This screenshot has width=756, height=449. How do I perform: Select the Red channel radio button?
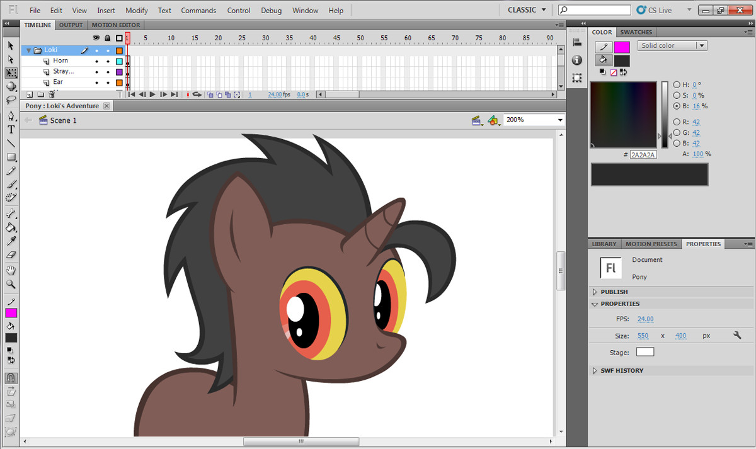pyautogui.click(x=677, y=122)
